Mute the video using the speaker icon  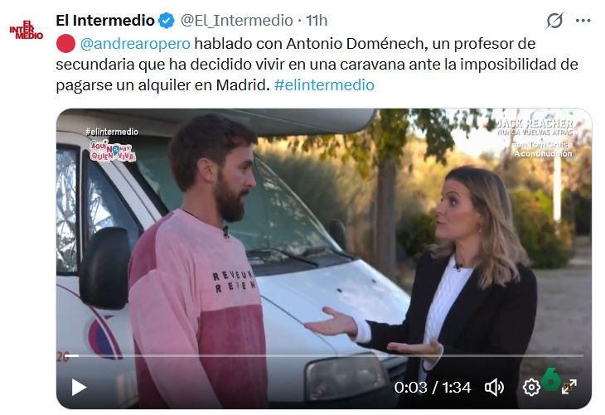494,387
